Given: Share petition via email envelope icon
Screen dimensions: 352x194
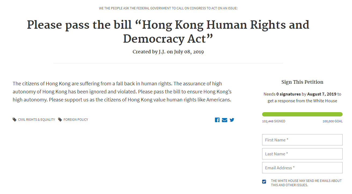Looking at the screenshot, I should coord(225,120).
